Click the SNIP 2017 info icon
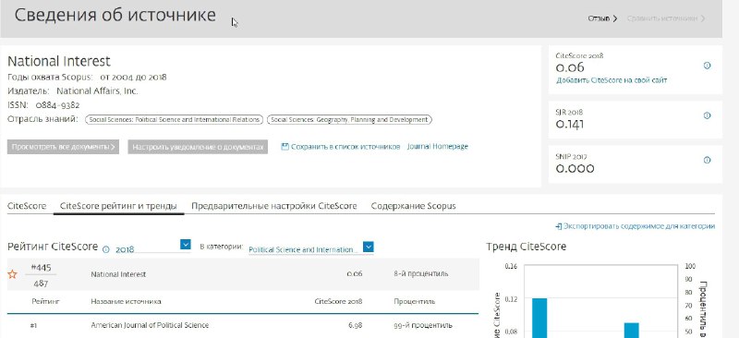 coord(707,161)
